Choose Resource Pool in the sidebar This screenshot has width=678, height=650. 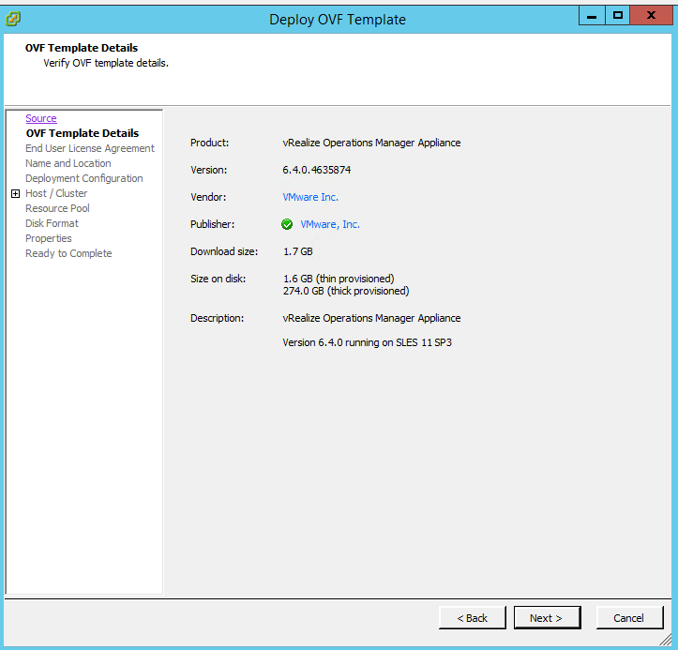(x=57, y=208)
